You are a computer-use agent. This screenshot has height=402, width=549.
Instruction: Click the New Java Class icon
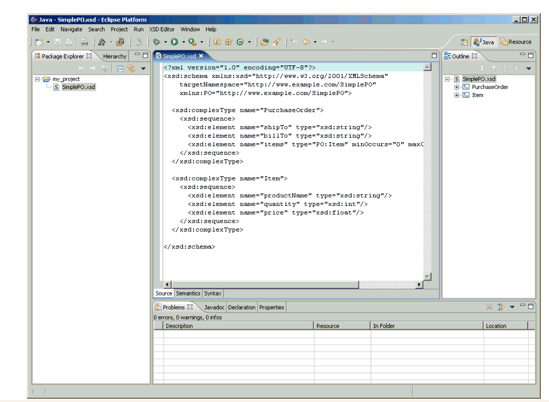tap(240, 42)
